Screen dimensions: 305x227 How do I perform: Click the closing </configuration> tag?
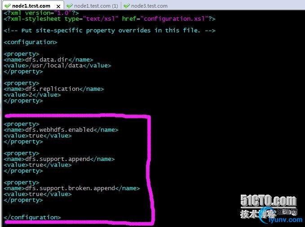[x=32, y=218]
